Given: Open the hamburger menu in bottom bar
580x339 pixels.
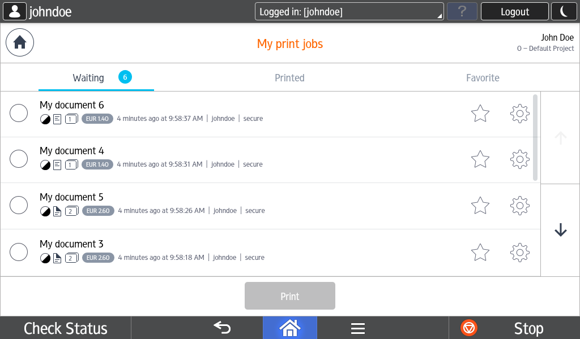Looking at the screenshot, I should pos(358,328).
